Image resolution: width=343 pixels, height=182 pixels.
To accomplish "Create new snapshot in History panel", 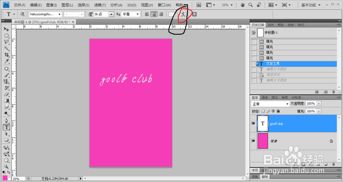I will point(325,92).
